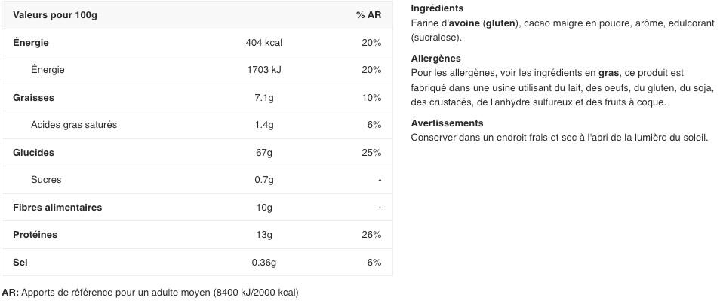Click the "Acides gras saturés" row label
720x304 pixels.
click(x=74, y=125)
